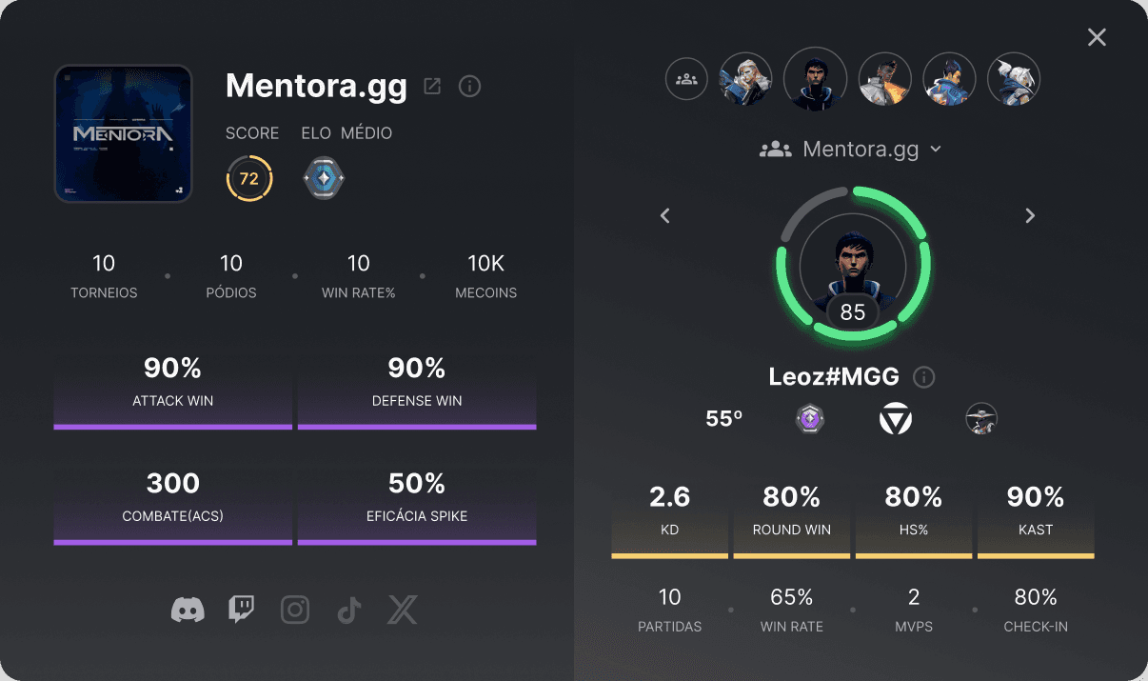This screenshot has height=681, width=1148.
Task: Select the team group icon above roster
Action: [686, 78]
